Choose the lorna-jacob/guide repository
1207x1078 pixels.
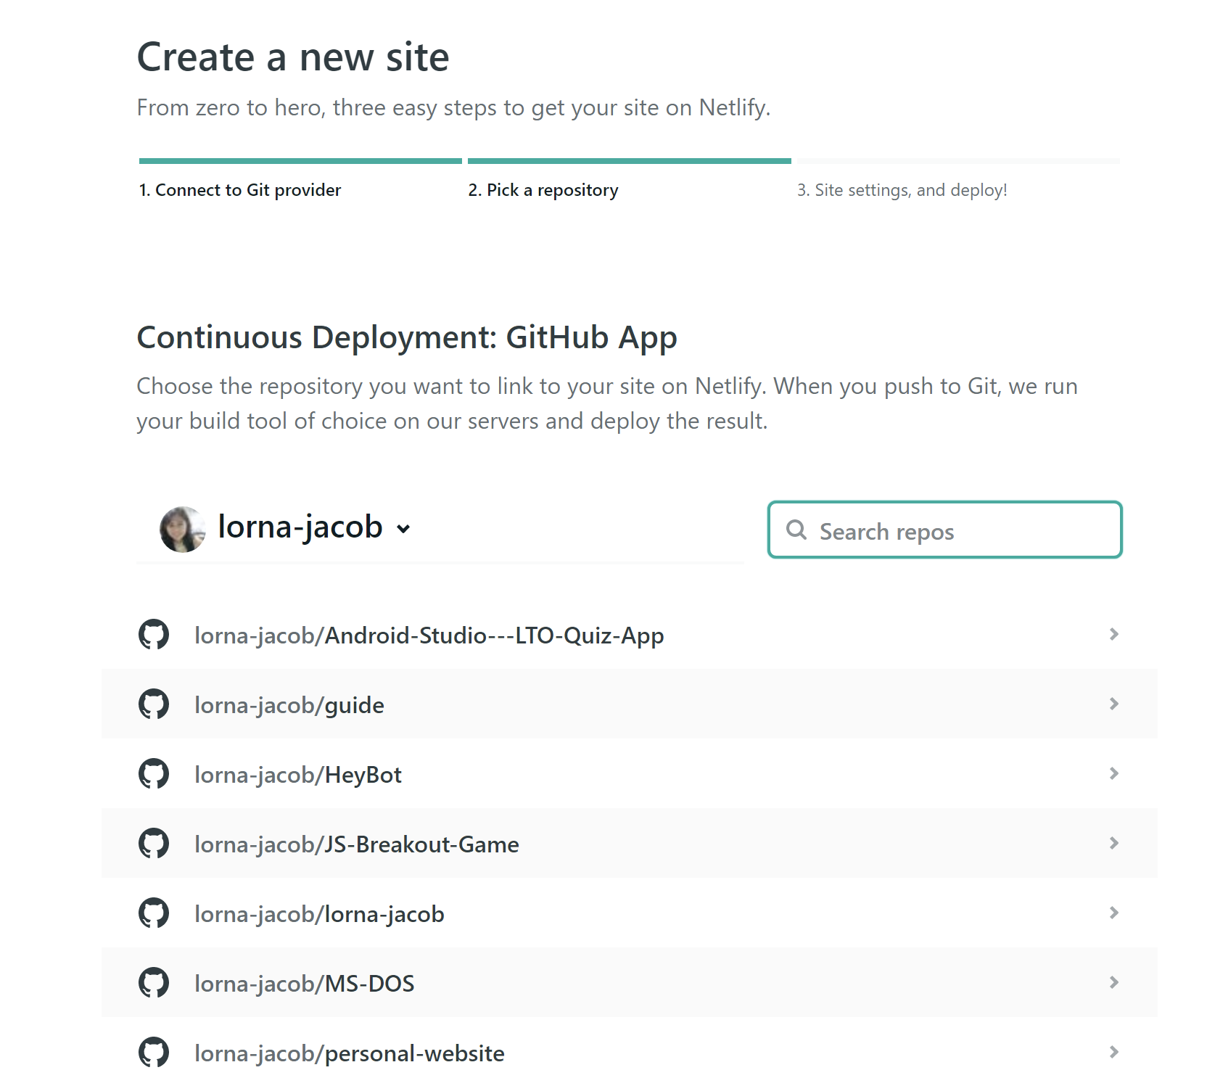click(x=630, y=704)
